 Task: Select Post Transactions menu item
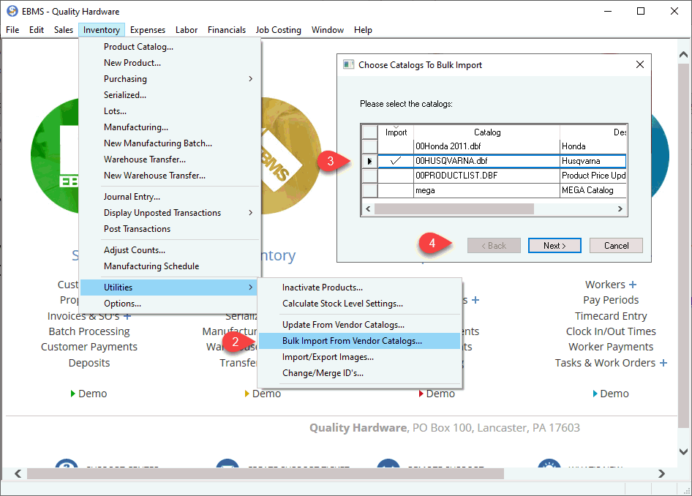170,229
